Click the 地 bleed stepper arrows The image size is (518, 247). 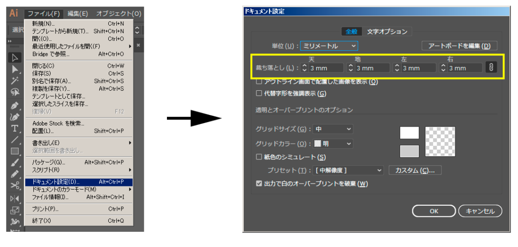tap(351, 68)
